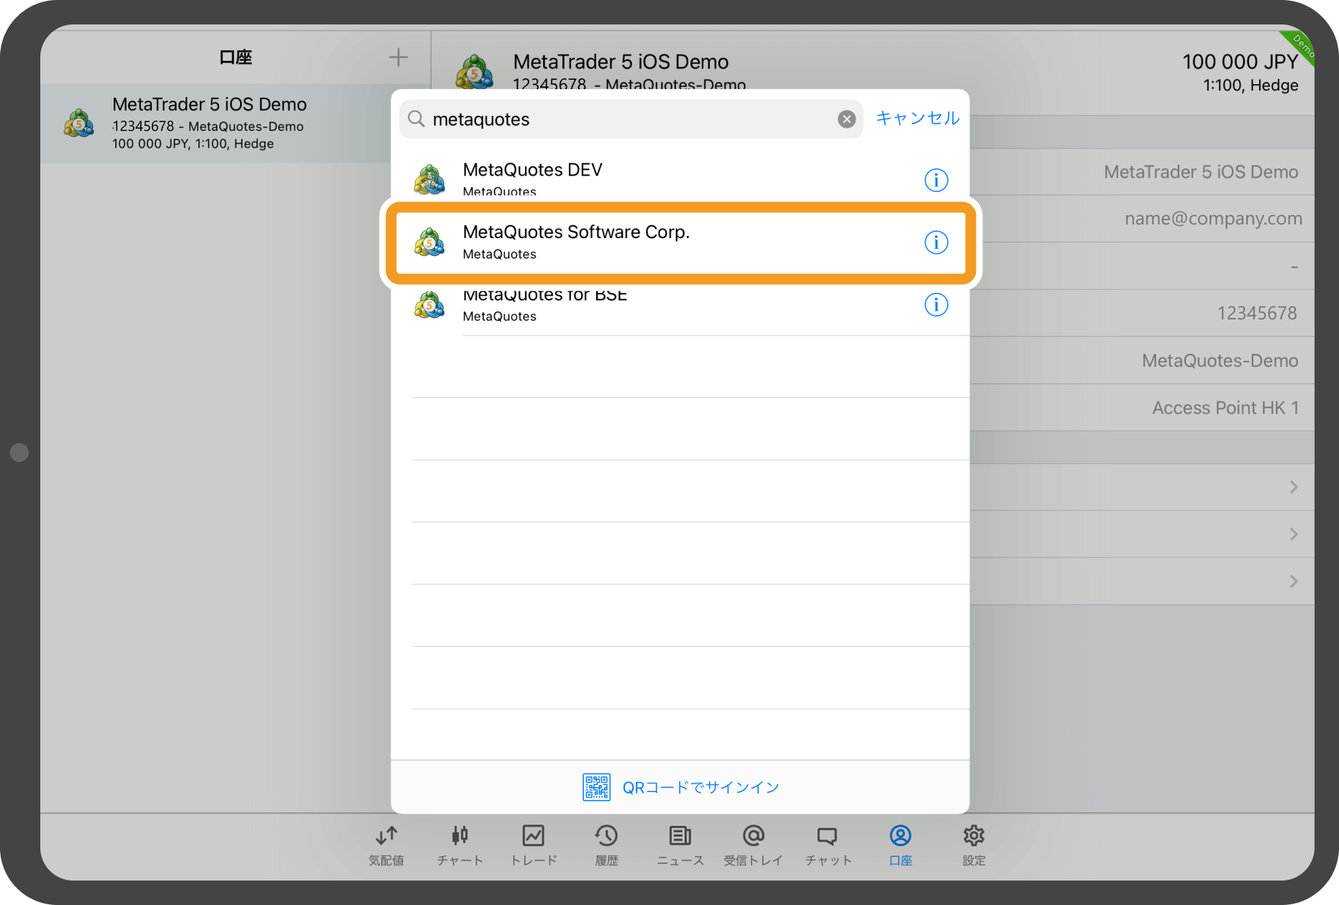The width and height of the screenshot is (1339, 905).
Task: Open info for MetaQuotes Software Corp.
Action: tap(936, 242)
